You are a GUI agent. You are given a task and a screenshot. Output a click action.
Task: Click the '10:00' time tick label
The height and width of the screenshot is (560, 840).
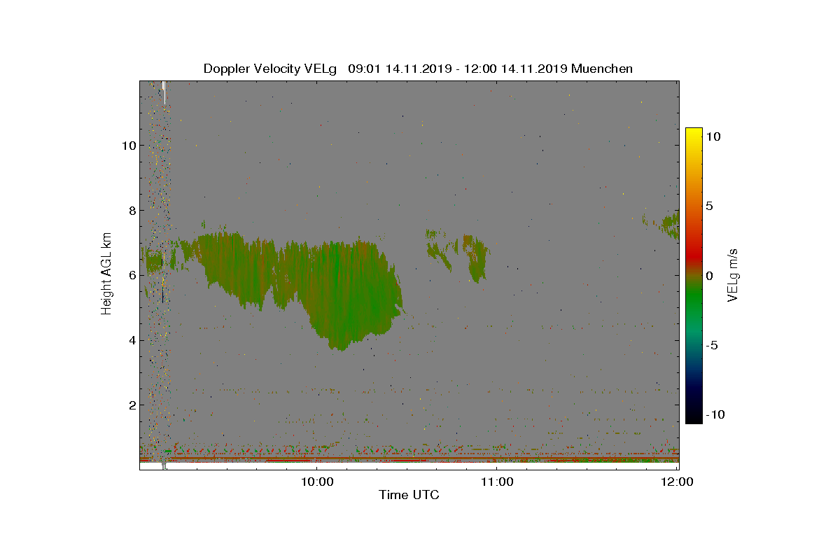pos(316,482)
